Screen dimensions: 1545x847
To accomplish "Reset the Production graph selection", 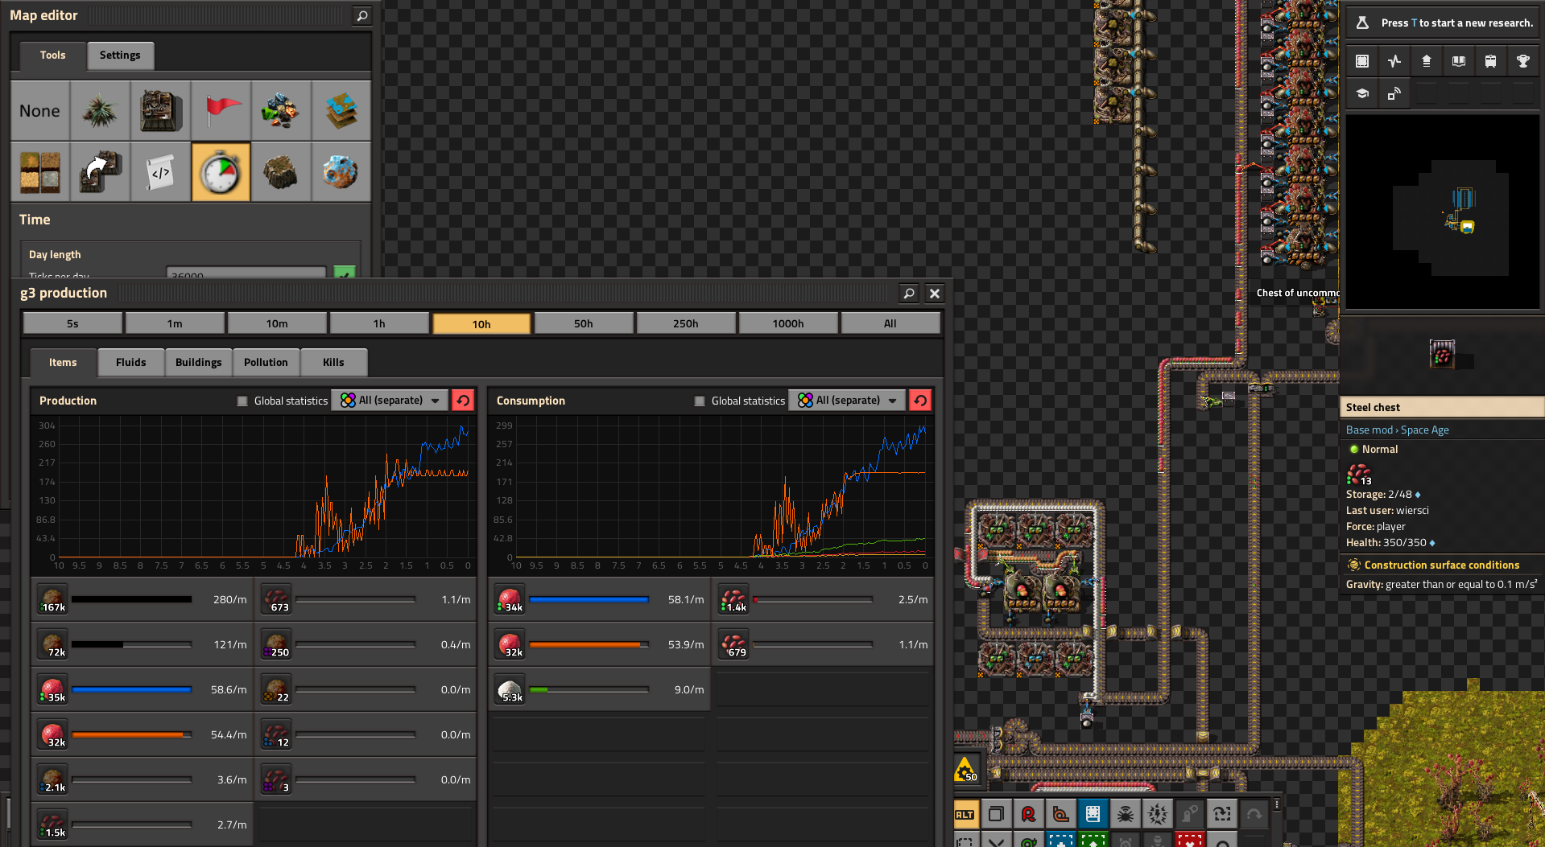I will pyautogui.click(x=463, y=401).
